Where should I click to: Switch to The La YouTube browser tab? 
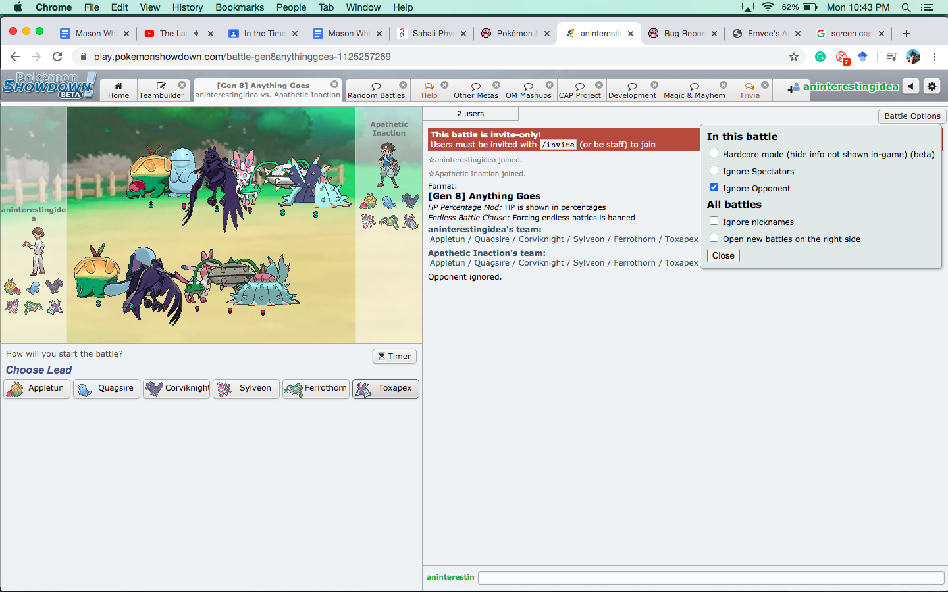(x=179, y=33)
